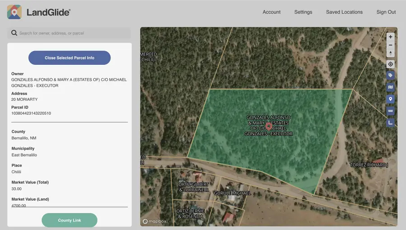Select the ruler measure tool
The height and width of the screenshot is (230, 406).
pyautogui.click(x=391, y=111)
